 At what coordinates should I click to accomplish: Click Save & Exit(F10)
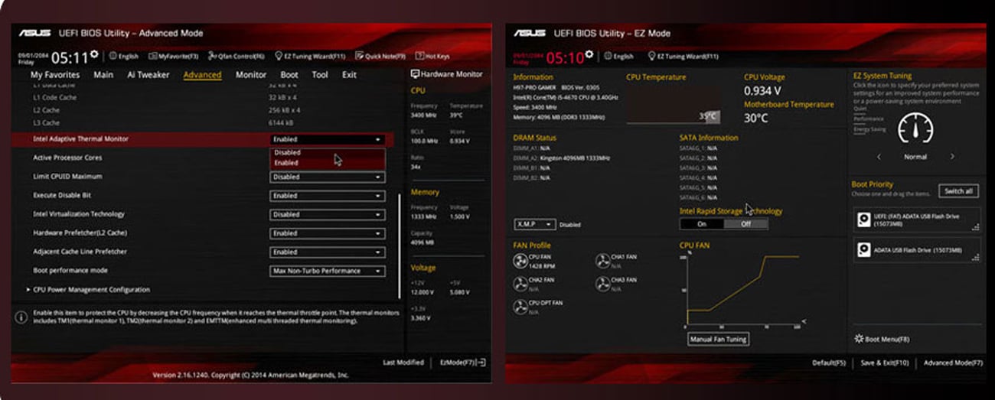[885, 363]
